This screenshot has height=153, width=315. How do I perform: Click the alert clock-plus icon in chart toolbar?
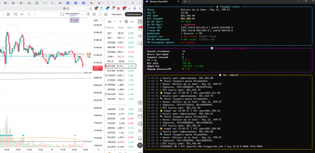(15, 14)
